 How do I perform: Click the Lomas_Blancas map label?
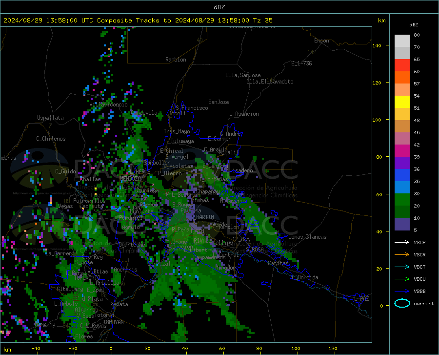(x=307, y=237)
